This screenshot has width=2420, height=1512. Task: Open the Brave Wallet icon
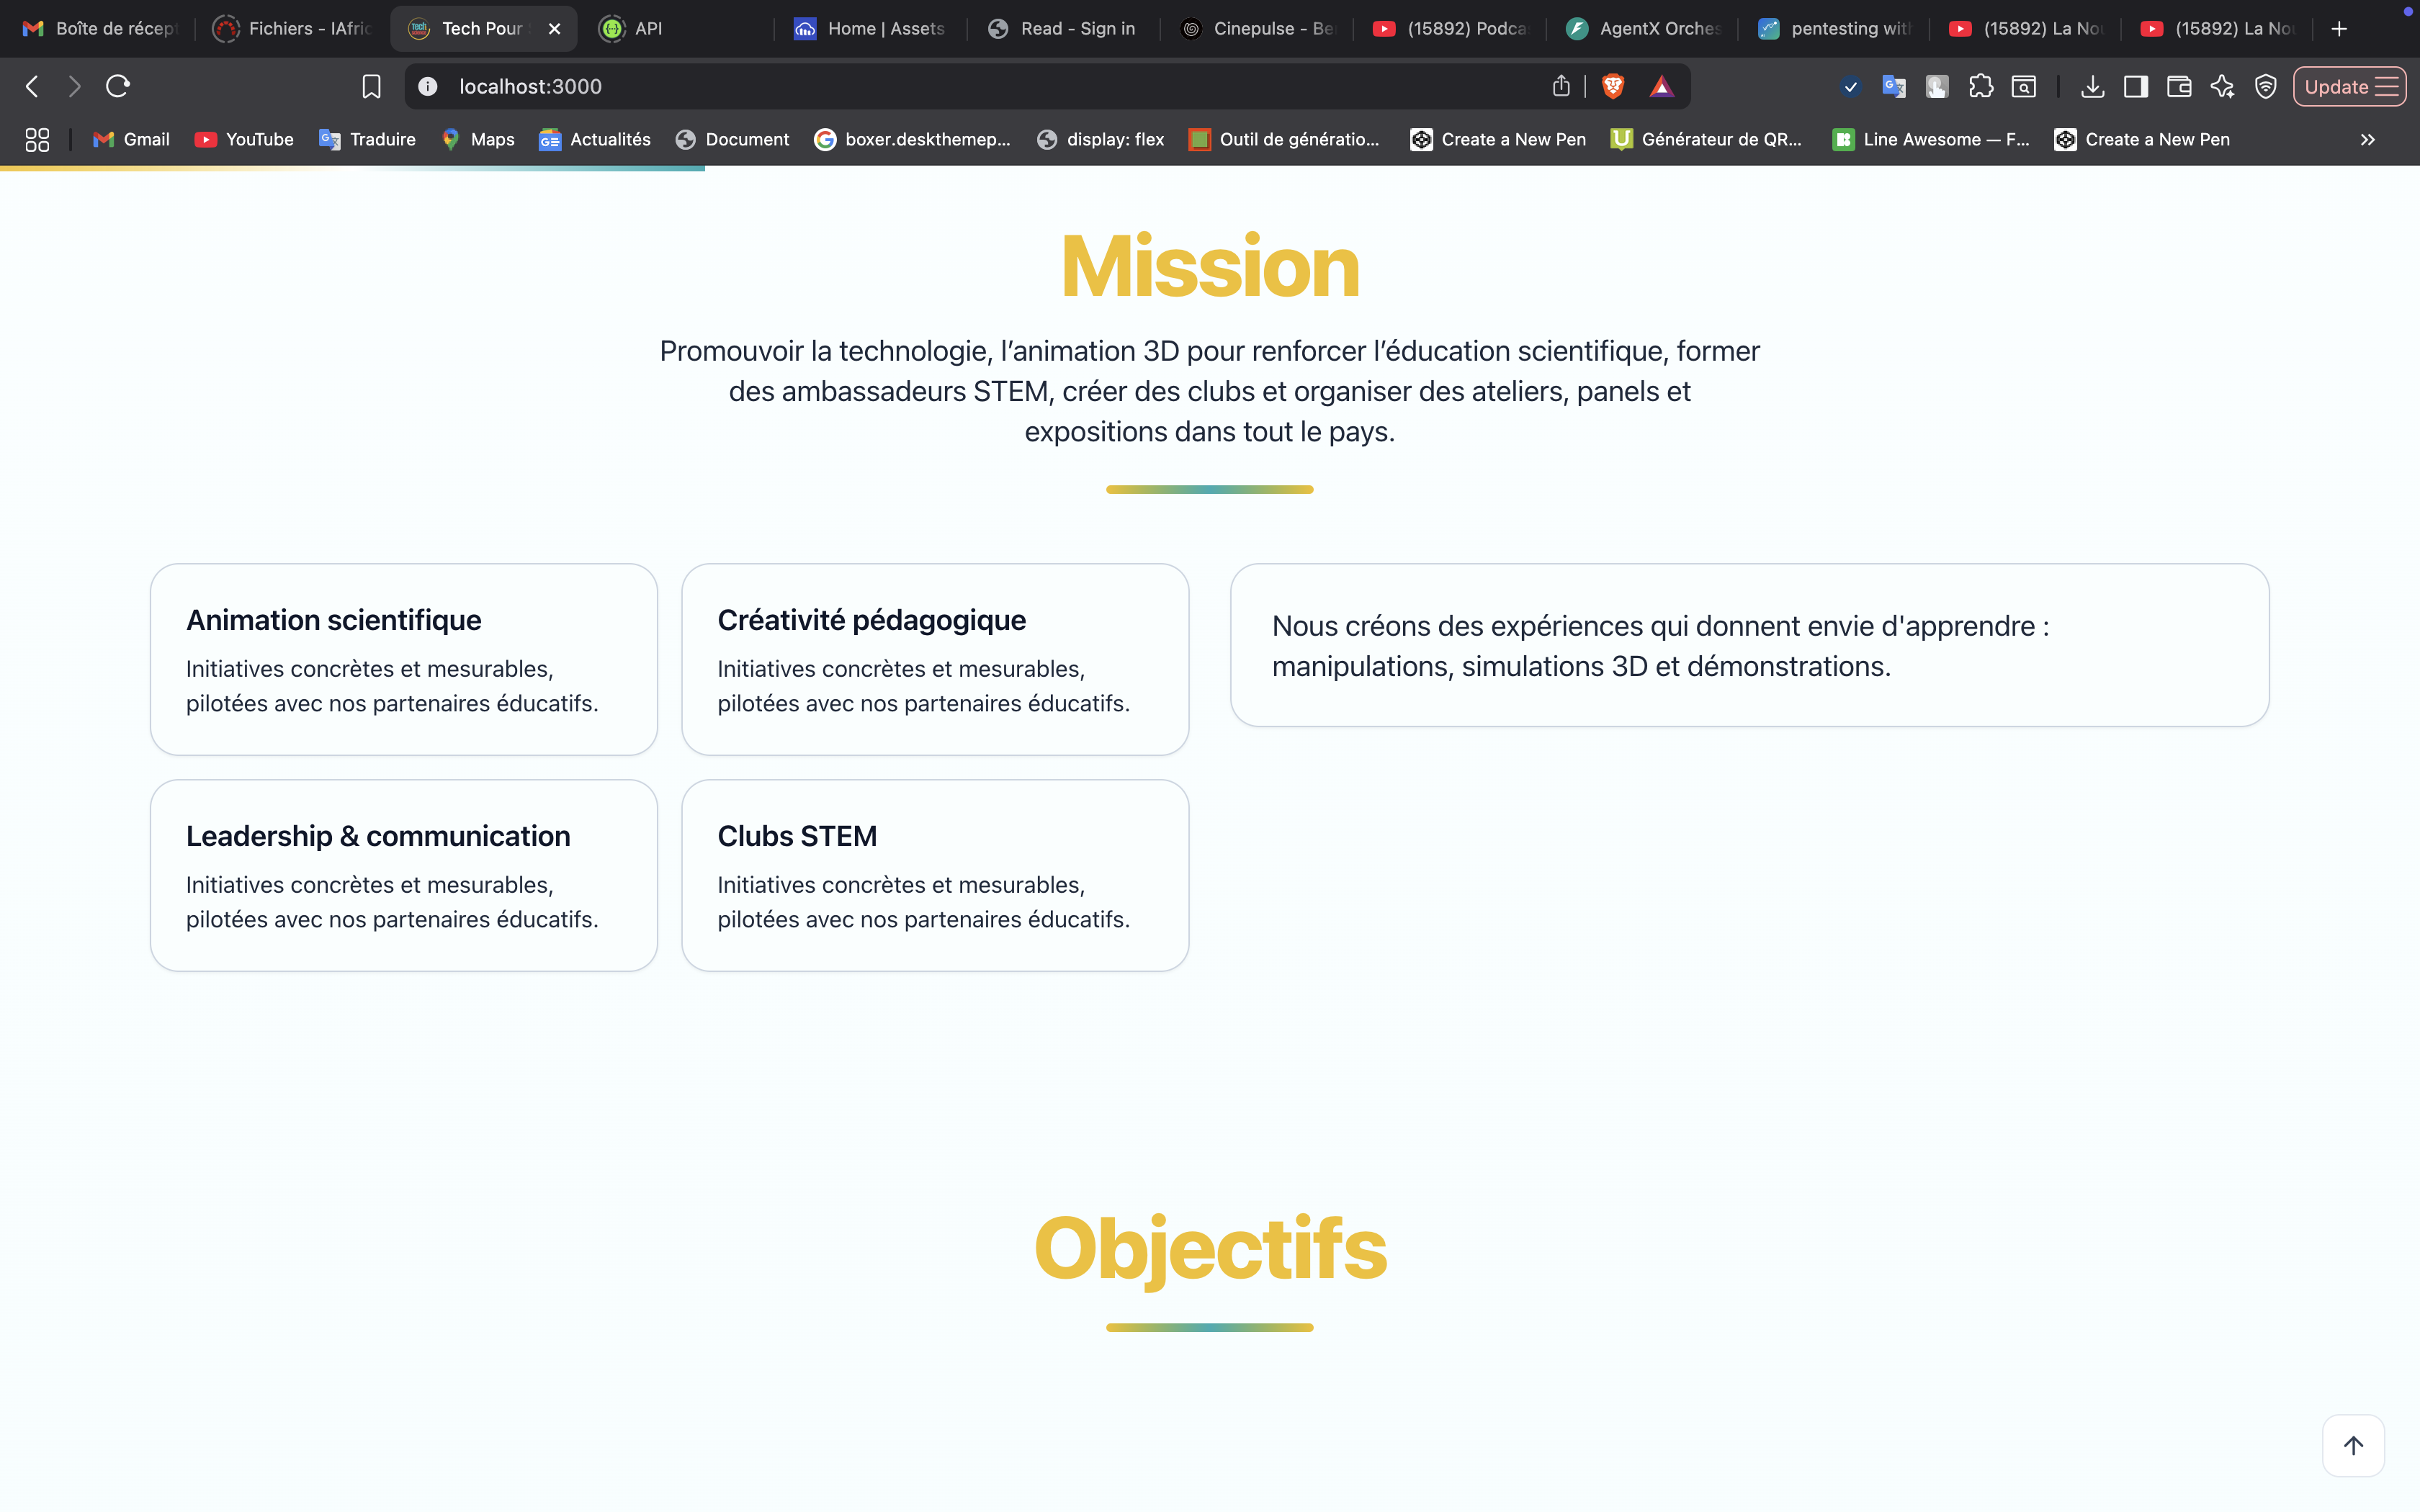2179,87
